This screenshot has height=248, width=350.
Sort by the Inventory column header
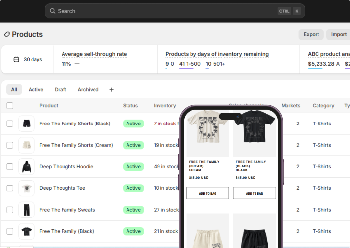[x=165, y=106]
